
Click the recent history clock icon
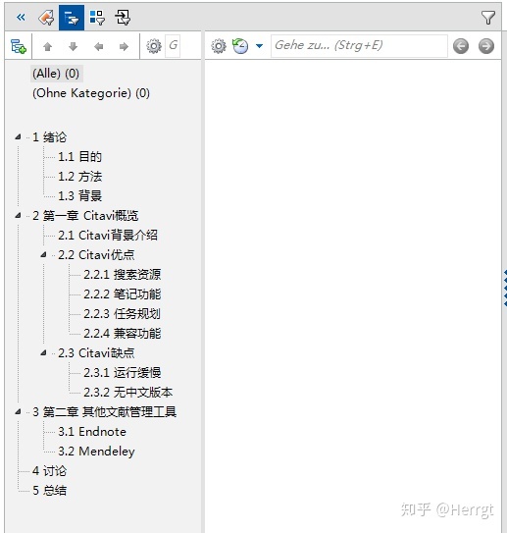(x=240, y=46)
